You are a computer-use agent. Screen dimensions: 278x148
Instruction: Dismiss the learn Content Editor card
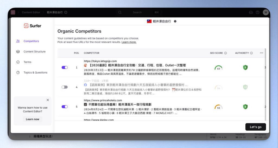(x=48, y=100)
